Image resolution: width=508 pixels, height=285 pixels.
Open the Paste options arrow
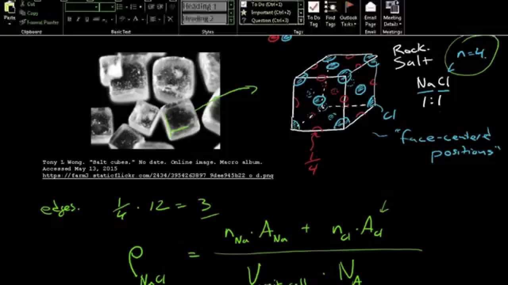pos(10,24)
